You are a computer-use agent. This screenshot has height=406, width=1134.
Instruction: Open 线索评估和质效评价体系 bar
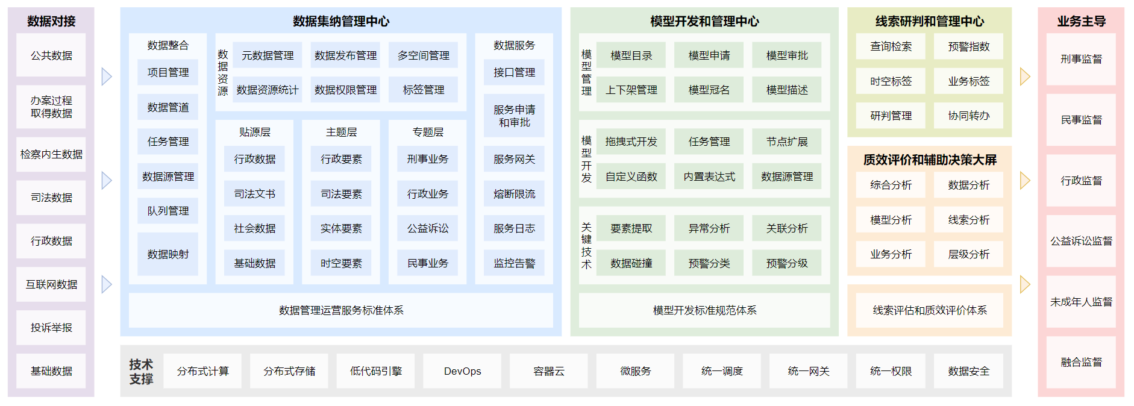929,310
